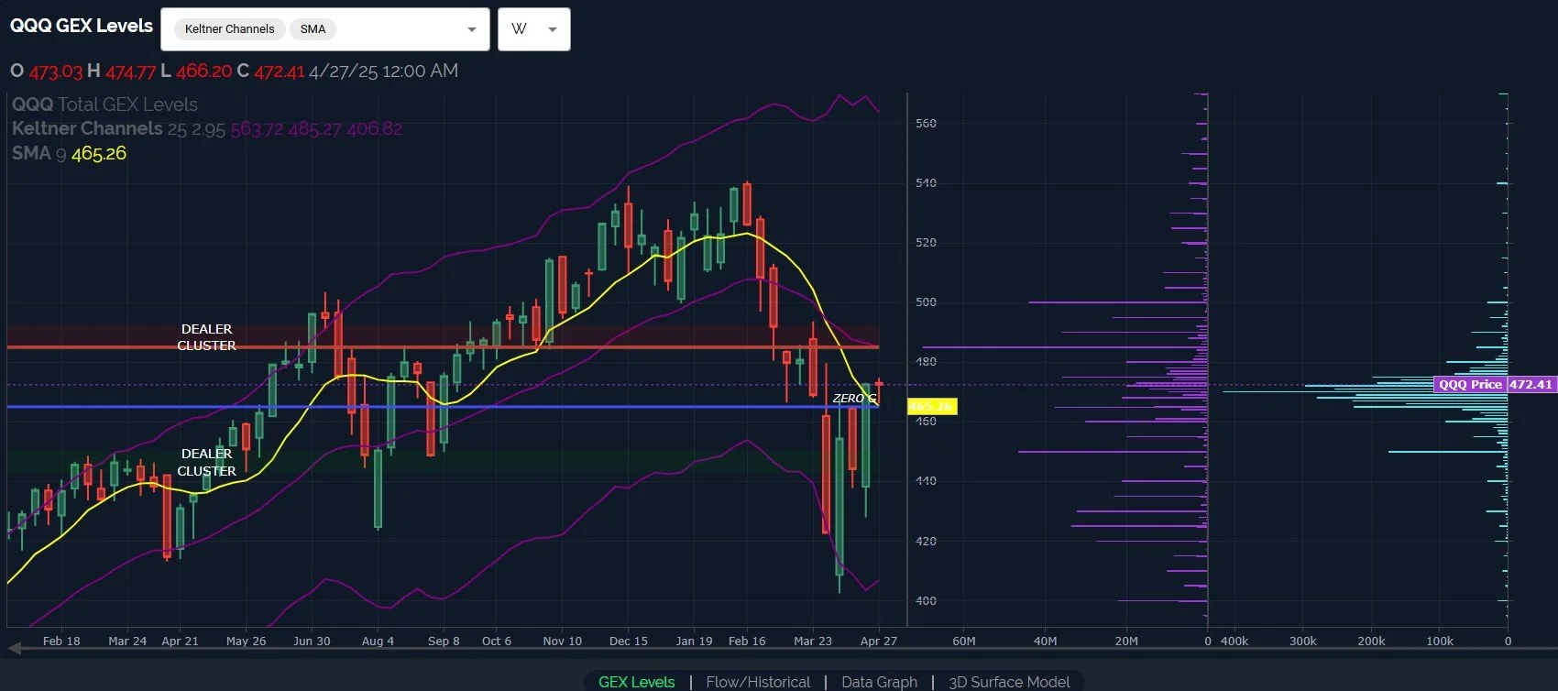The height and width of the screenshot is (691, 1558).
Task: Open the W timeframe dropdown
Action: (534, 29)
